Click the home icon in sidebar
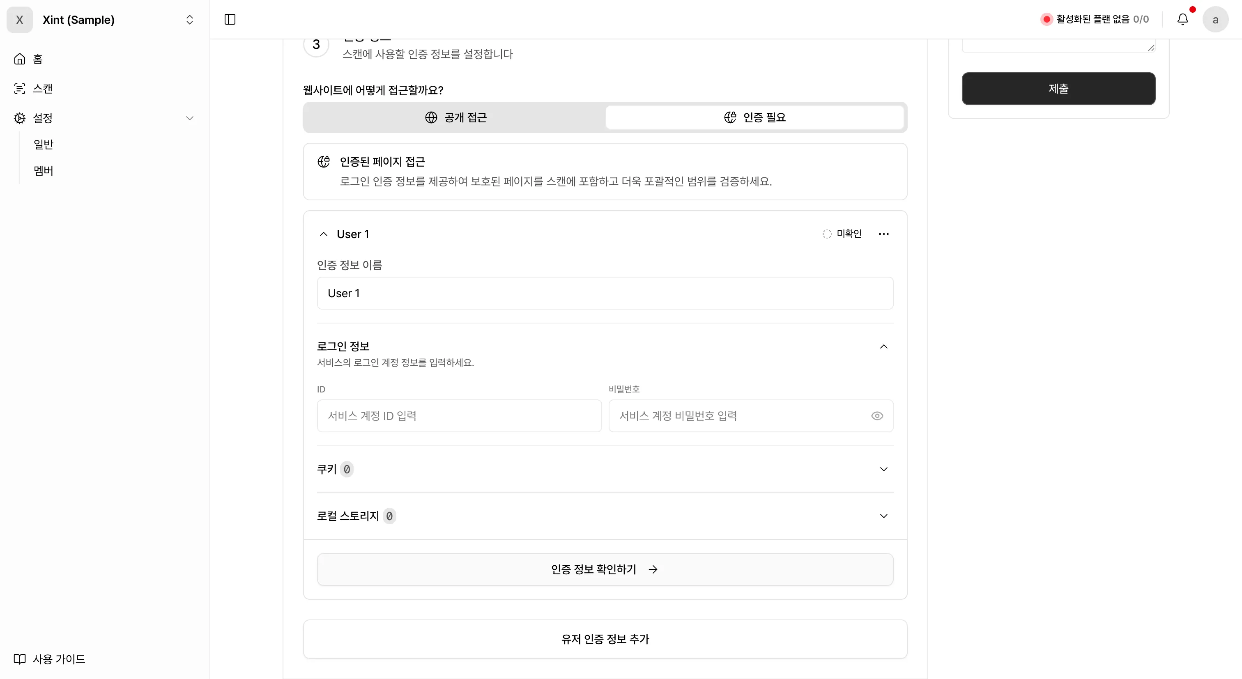This screenshot has width=1242, height=679. coord(20,59)
